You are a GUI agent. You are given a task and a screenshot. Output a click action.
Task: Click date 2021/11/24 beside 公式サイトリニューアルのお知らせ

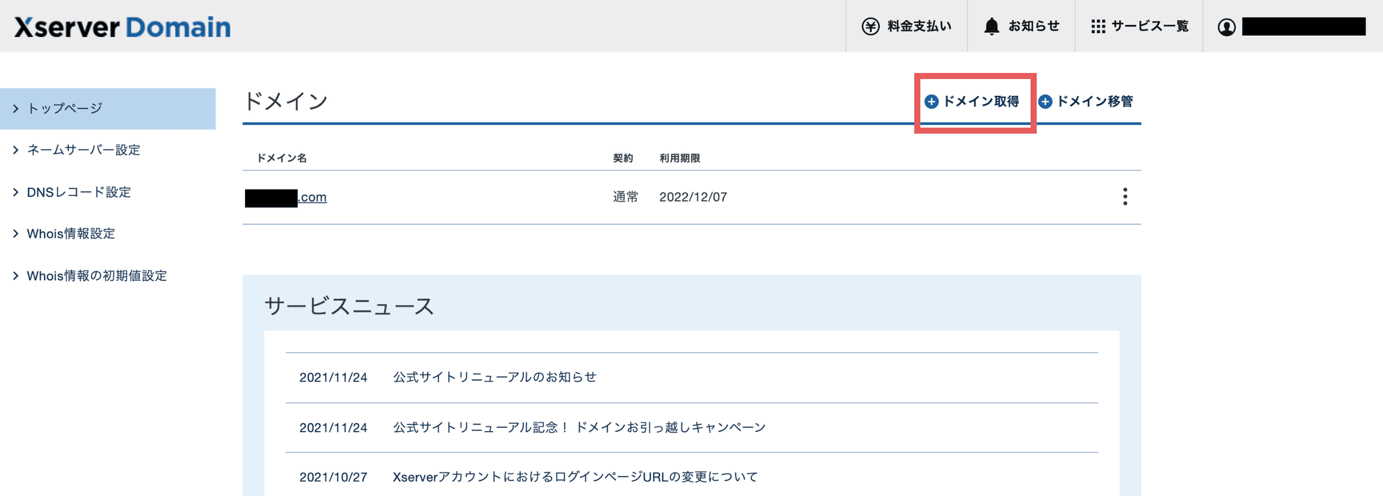tap(333, 377)
